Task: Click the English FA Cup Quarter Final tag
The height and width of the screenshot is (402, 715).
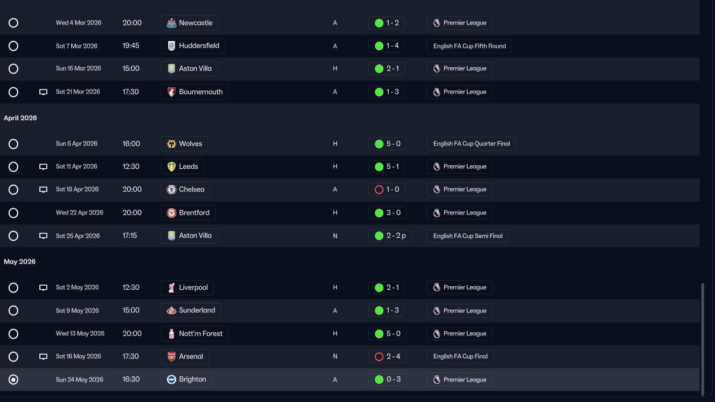Action: [x=471, y=144]
